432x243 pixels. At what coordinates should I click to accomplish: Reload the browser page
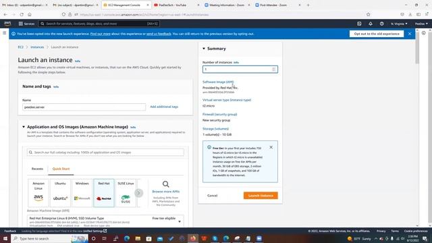(22, 14)
